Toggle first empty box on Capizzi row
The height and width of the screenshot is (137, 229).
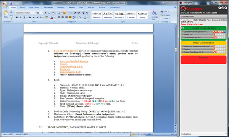(216, 49)
